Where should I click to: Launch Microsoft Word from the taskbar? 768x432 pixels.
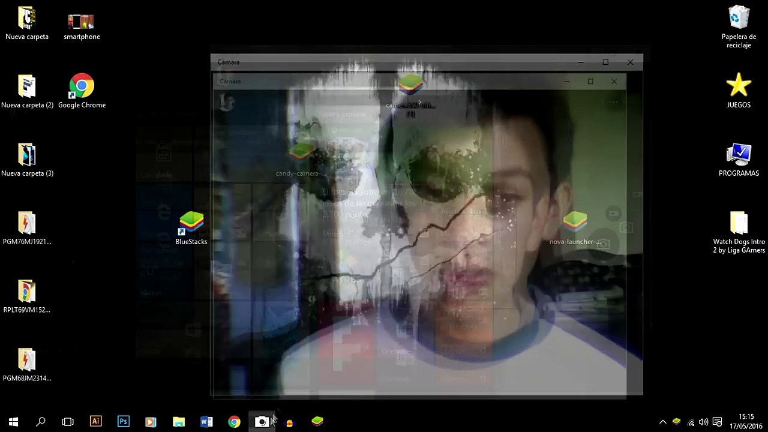click(x=206, y=422)
